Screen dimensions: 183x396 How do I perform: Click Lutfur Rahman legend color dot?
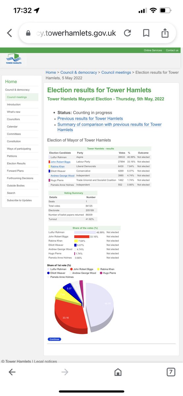tap(49, 269)
